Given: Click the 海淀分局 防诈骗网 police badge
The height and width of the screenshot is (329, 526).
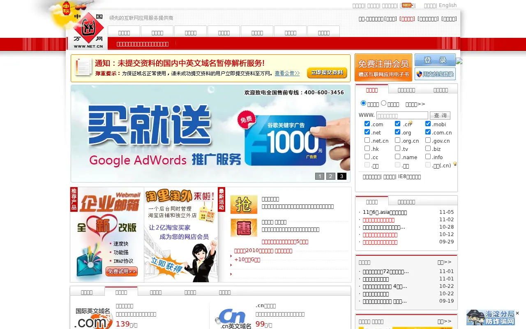Looking at the screenshot, I should click(x=491, y=317).
